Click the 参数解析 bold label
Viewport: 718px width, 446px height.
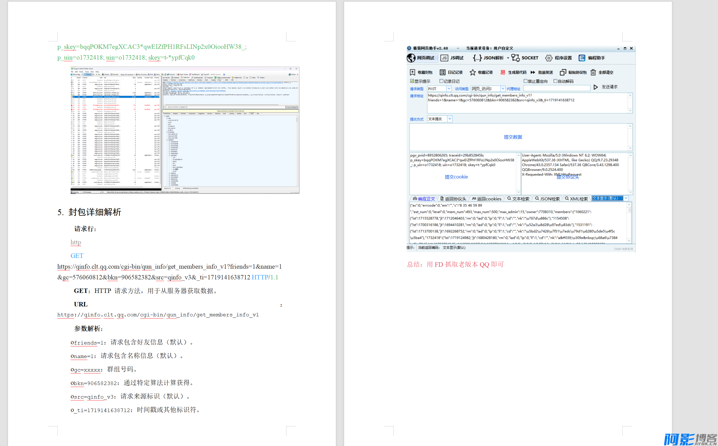click(88, 329)
